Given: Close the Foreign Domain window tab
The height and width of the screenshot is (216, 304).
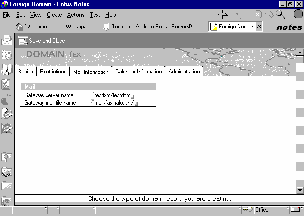Looking at the screenshot, I should click(259, 27).
